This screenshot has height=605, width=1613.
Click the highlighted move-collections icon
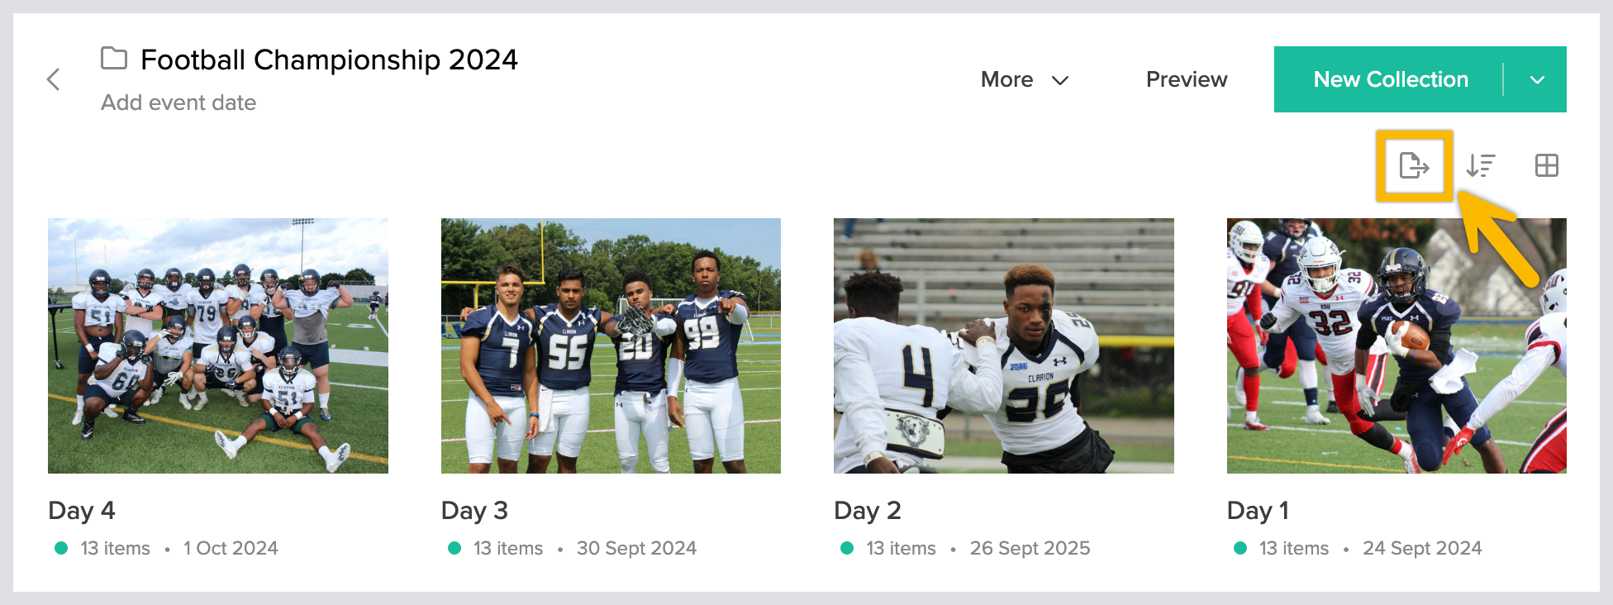tap(1414, 165)
